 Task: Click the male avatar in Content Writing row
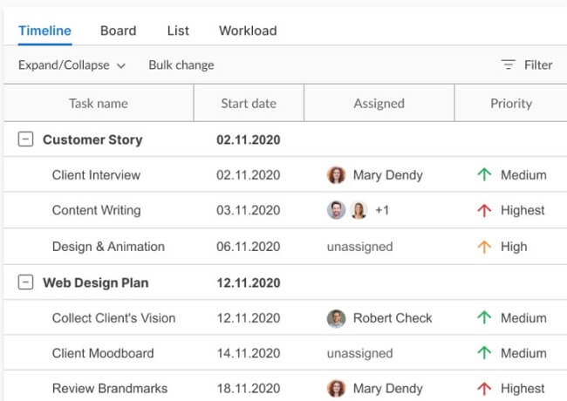coord(336,210)
